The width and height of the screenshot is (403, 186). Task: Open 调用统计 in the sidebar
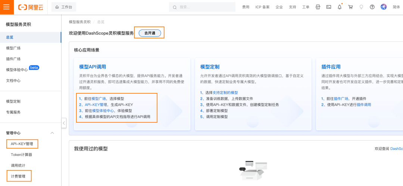[x=18, y=166]
